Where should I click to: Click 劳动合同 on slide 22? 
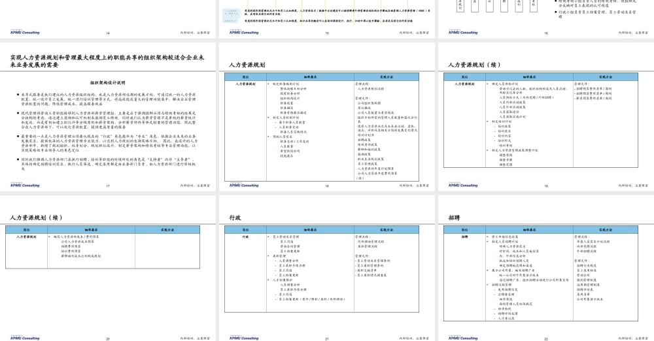pyautogui.click(x=583, y=275)
